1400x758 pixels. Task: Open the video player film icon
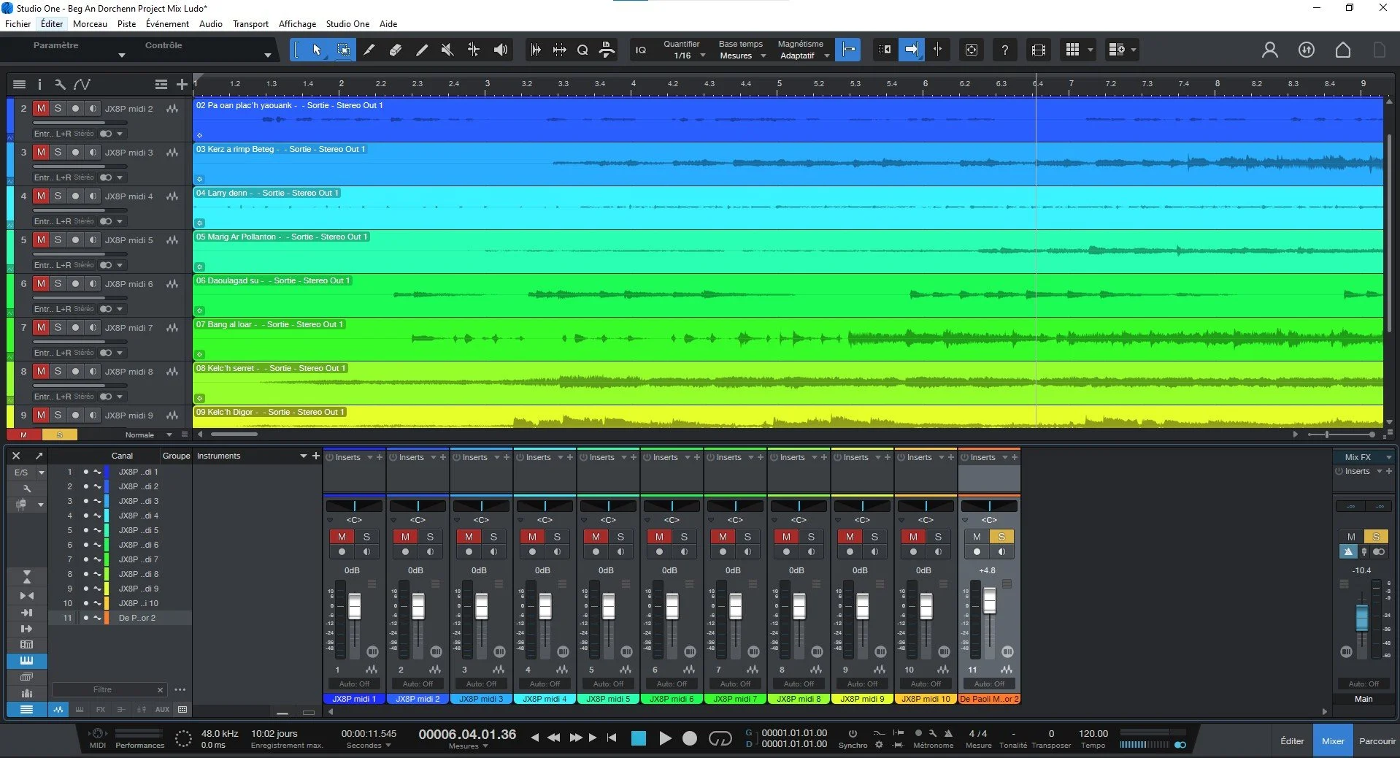click(x=1038, y=50)
